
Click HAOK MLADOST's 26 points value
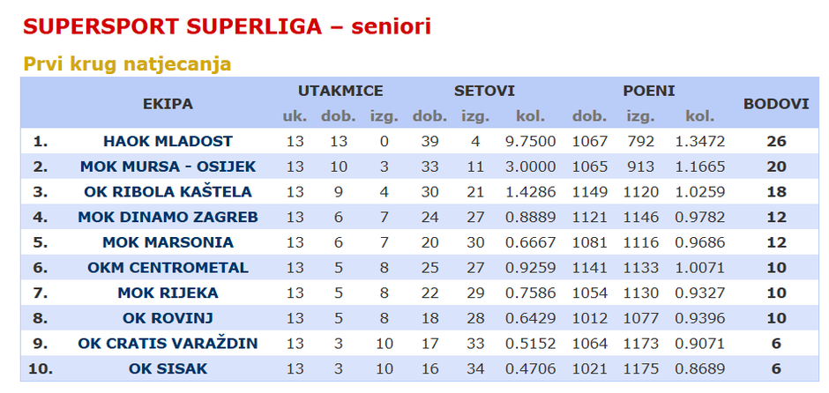pos(776,141)
